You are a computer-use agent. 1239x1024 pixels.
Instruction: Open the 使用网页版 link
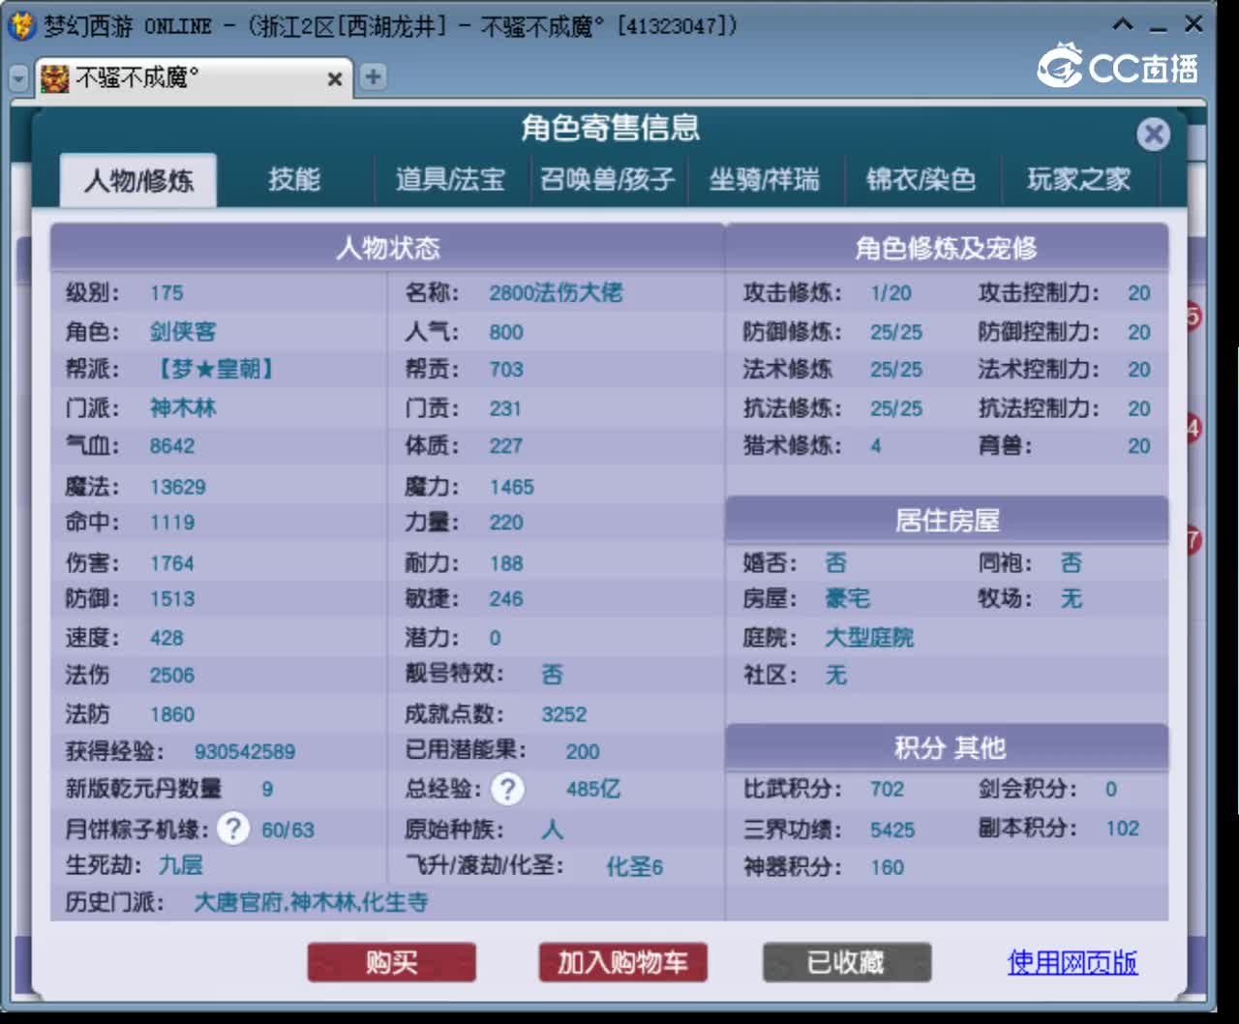tap(1073, 962)
